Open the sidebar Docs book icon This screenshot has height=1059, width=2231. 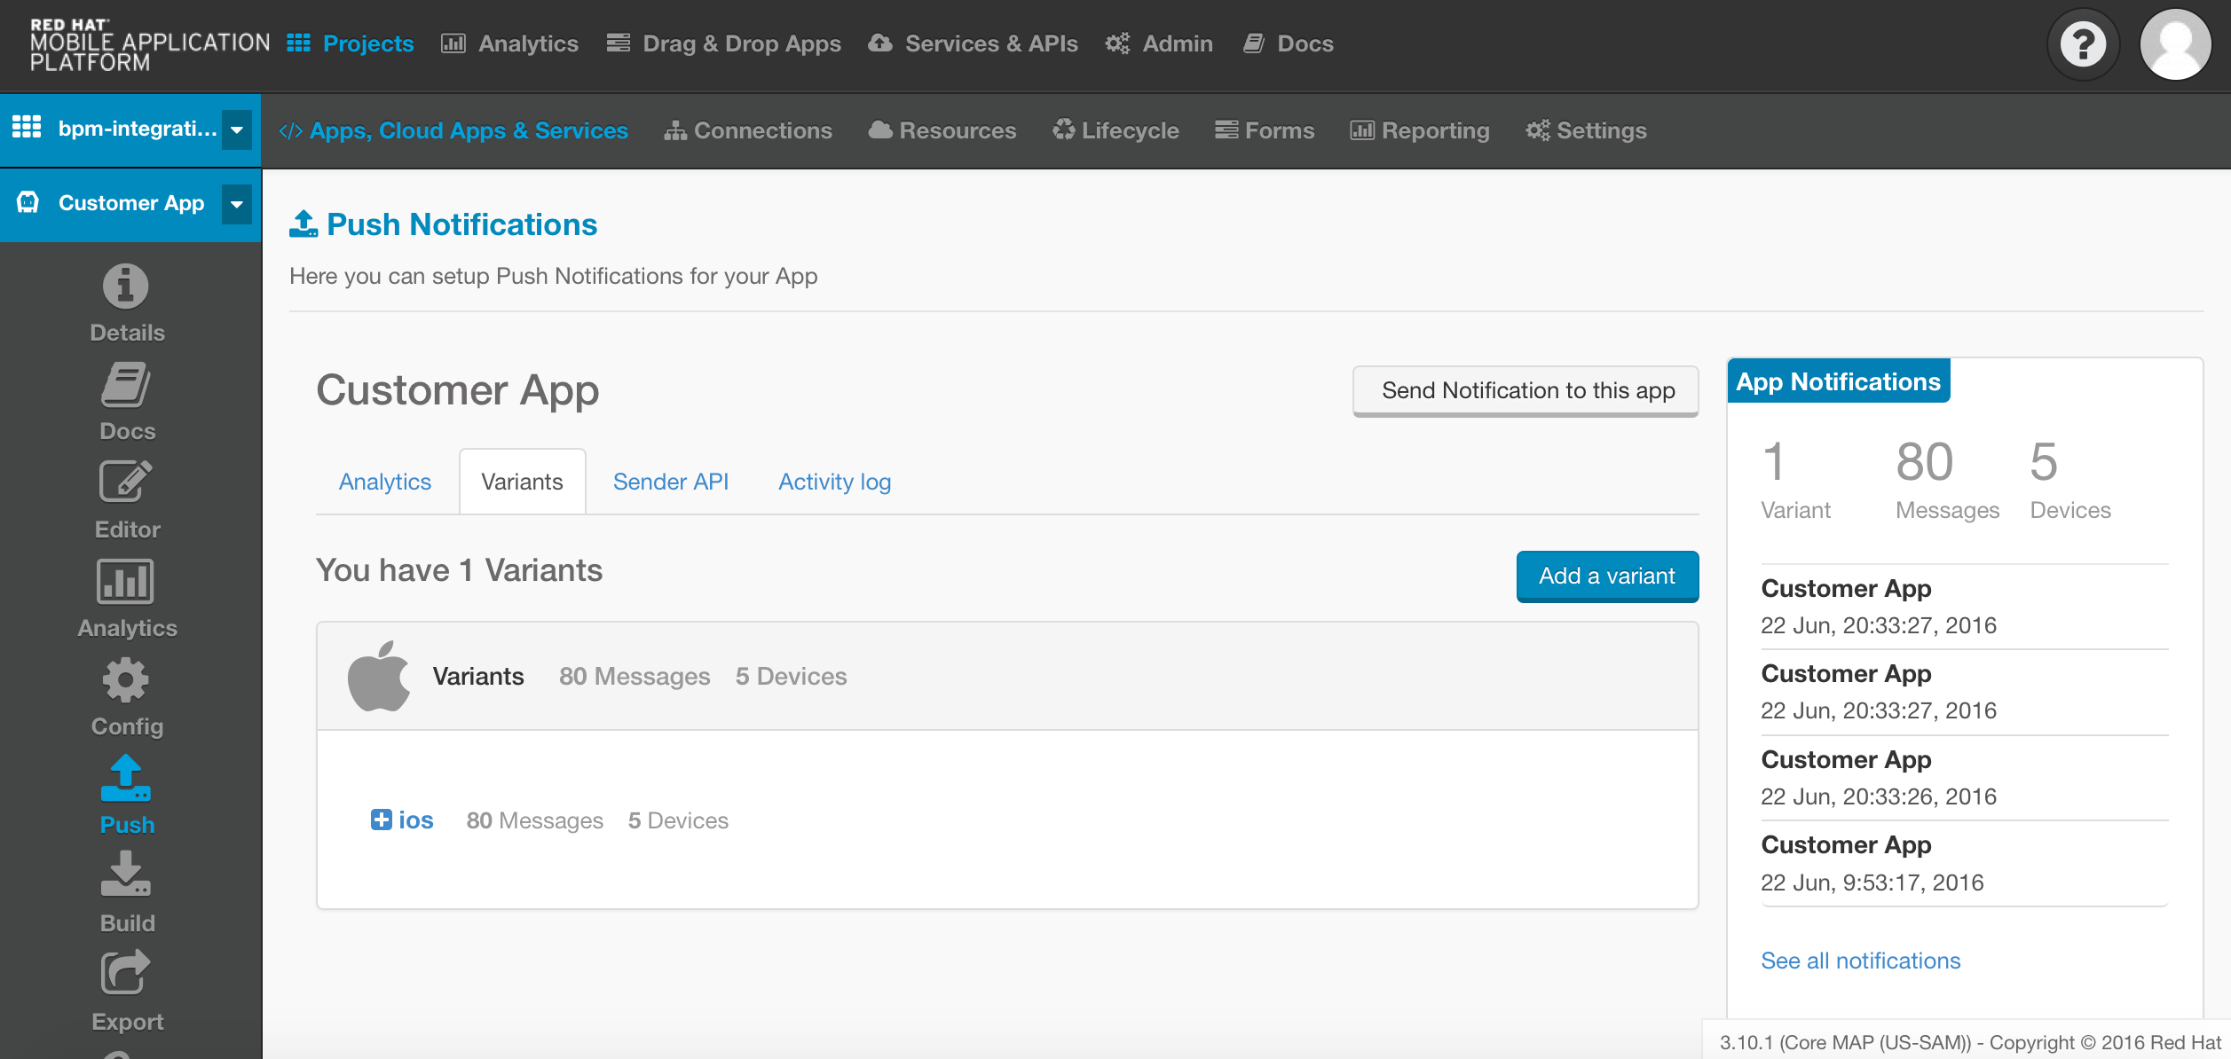click(126, 385)
